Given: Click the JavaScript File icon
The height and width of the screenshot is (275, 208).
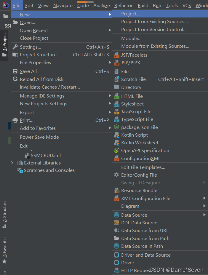Looking at the screenshot, I should pos(116,111).
